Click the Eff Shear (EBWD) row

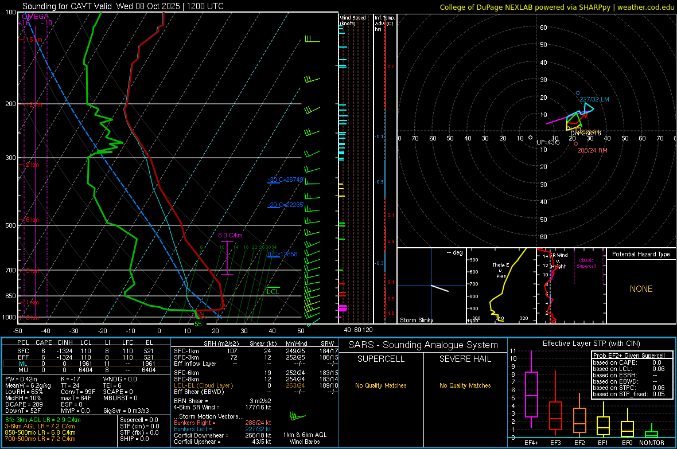pyautogui.click(x=256, y=392)
